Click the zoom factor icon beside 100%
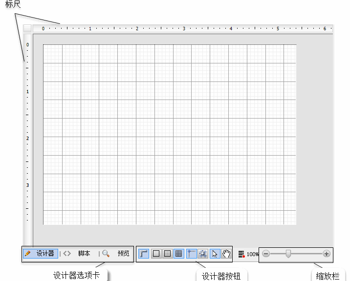350x281 pixels. (x=241, y=254)
